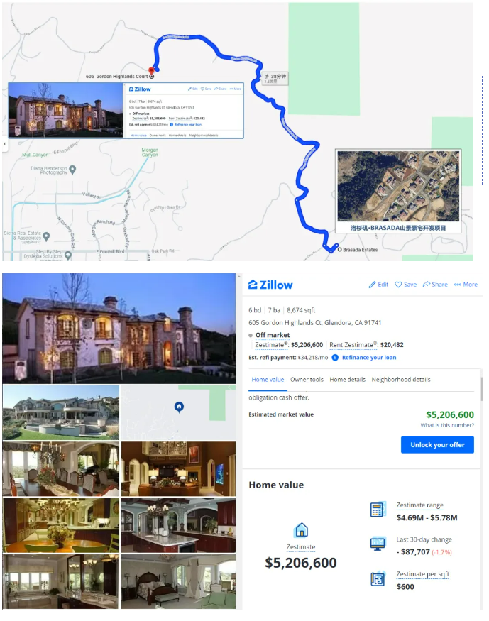The width and height of the screenshot is (489, 621).
Task: Select the Neighborhood details tab
Action: (401, 380)
